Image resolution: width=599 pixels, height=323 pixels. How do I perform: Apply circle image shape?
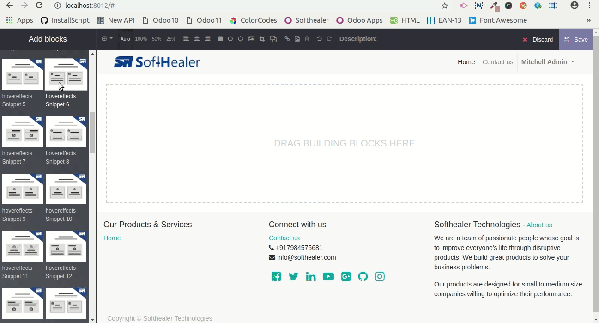(230, 39)
